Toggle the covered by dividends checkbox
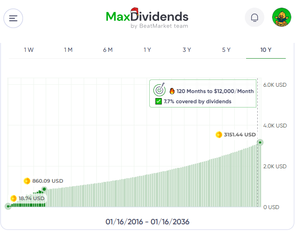296x232 pixels. pos(158,101)
